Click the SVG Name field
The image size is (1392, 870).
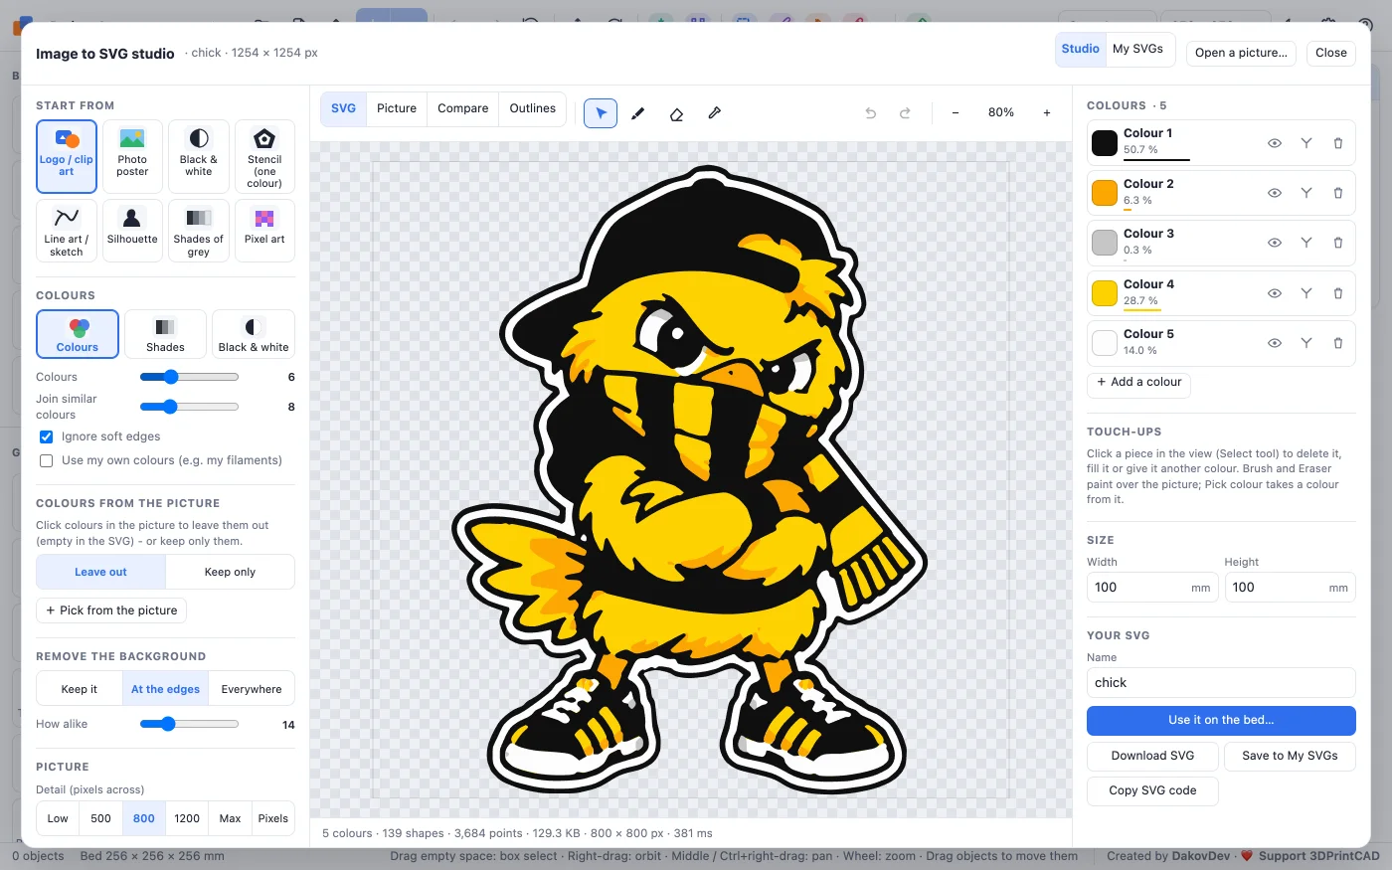click(x=1221, y=683)
